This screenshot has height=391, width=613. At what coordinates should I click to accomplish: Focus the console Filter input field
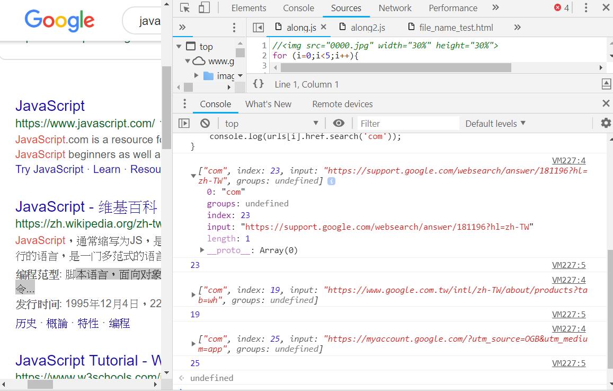[408, 124]
